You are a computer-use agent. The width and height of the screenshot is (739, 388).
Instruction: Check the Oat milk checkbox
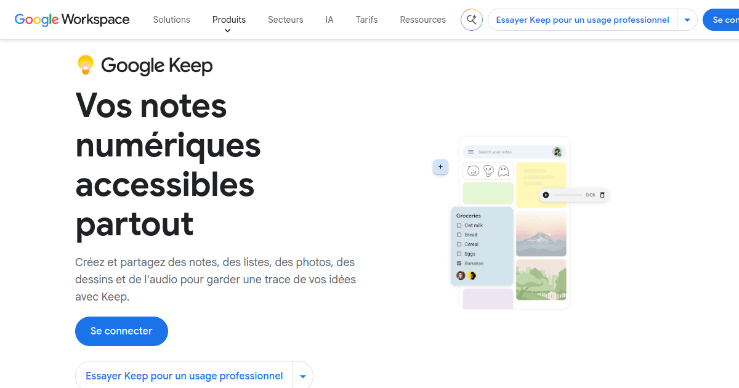(459, 225)
